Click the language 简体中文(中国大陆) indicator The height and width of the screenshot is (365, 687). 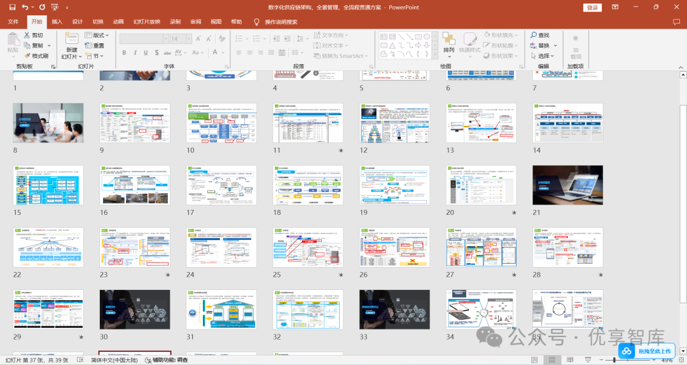(x=114, y=360)
